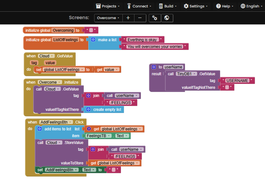Open the Projects menu
The image size is (265, 179).
pyautogui.click(x=107, y=6)
